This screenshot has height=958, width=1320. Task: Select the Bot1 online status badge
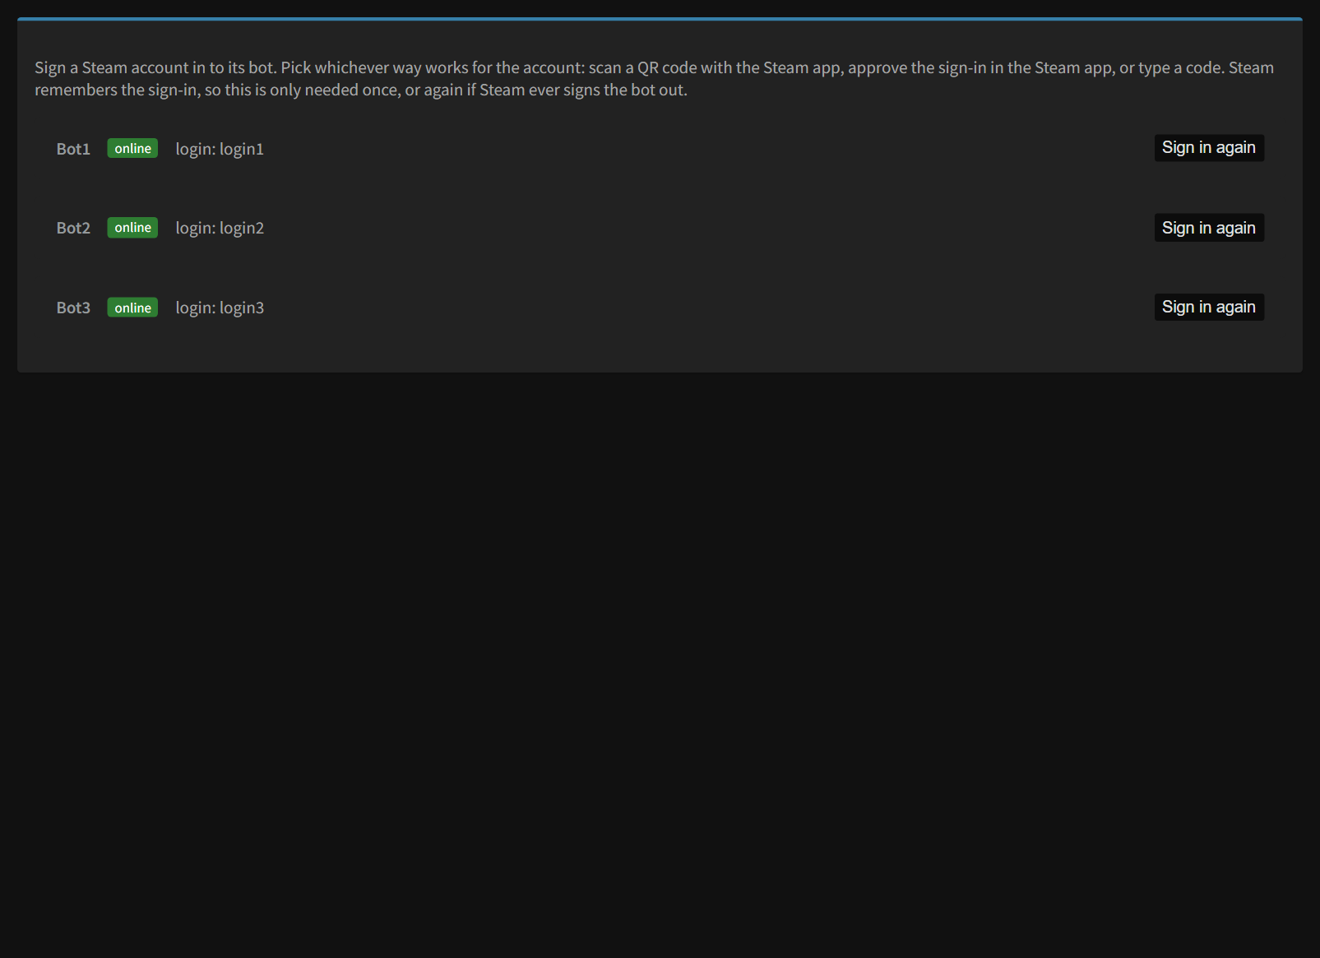click(x=132, y=148)
